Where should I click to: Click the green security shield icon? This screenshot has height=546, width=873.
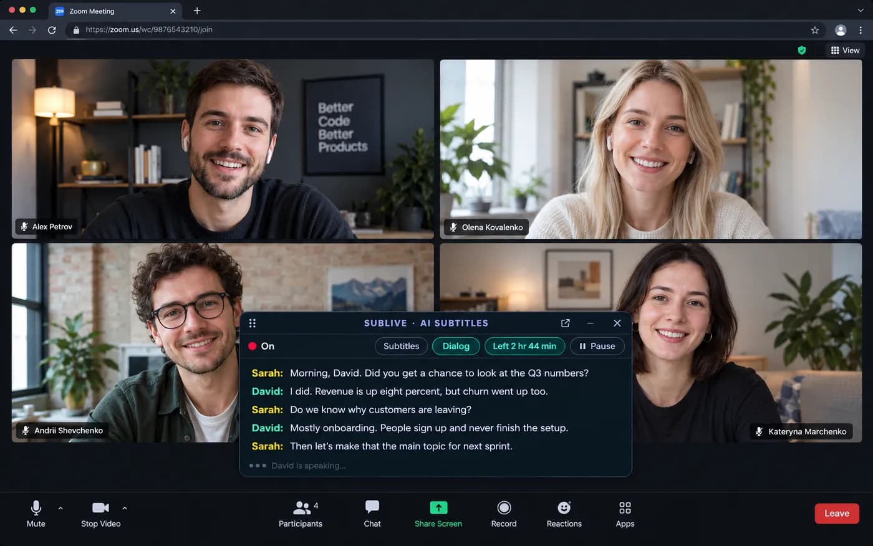coord(802,50)
